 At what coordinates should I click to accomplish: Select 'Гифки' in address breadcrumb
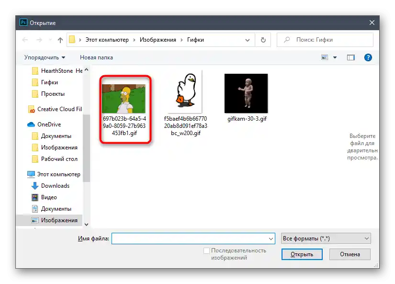tap(195, 40)
